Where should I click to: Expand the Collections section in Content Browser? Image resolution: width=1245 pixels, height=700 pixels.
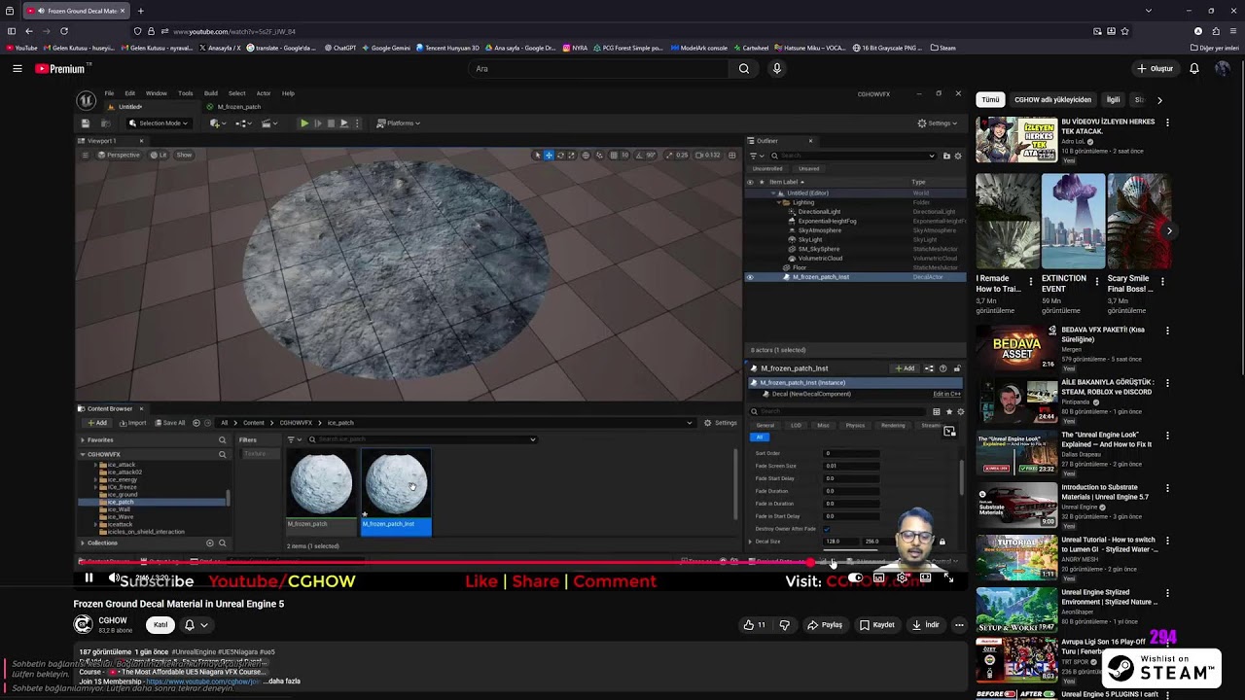point(83,543)
